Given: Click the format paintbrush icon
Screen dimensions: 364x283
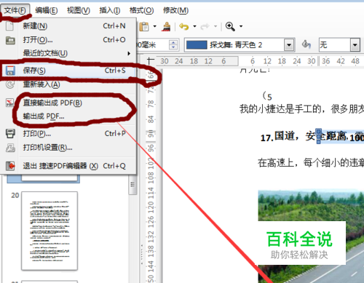Looking at the screenshot, I should (166, 27).
